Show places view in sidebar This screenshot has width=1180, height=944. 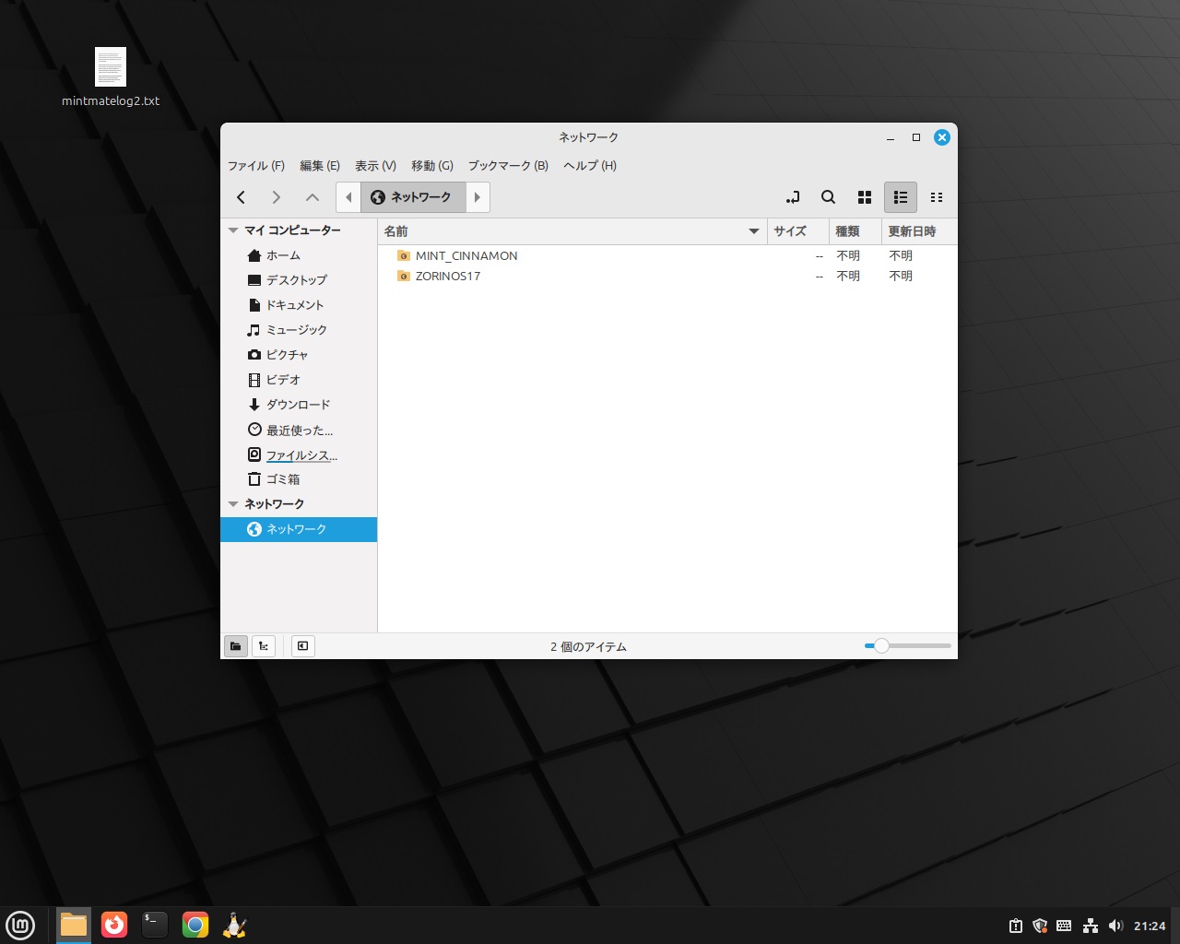[236, 646]
